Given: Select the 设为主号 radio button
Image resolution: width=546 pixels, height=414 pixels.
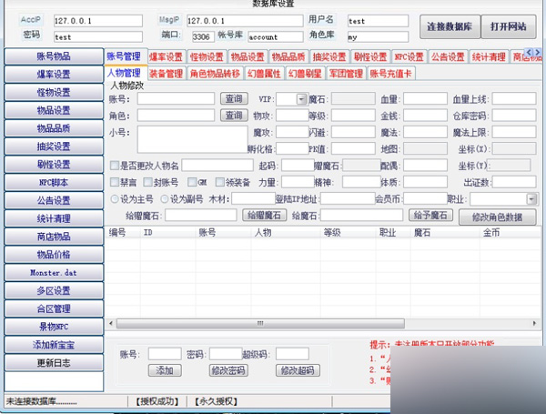Looking at the screenshot, I should [114, 198].
